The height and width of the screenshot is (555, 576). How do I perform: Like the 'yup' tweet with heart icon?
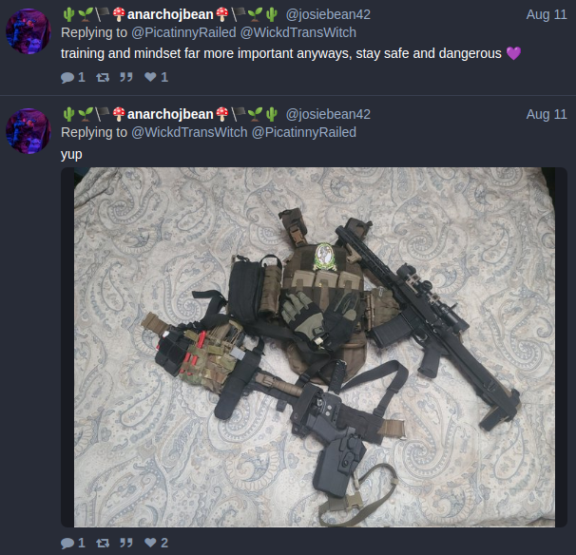[150, 543]
